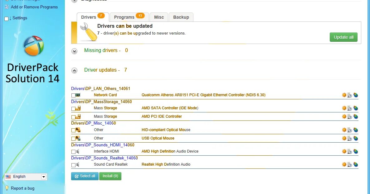Tick checkbox for Interface HDMI audio driver
The width and height of the screenshot is (370, 194).
click(73, 152)
